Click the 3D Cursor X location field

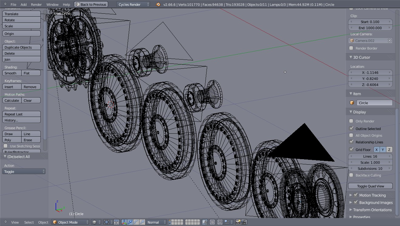[x=371, y=72]
